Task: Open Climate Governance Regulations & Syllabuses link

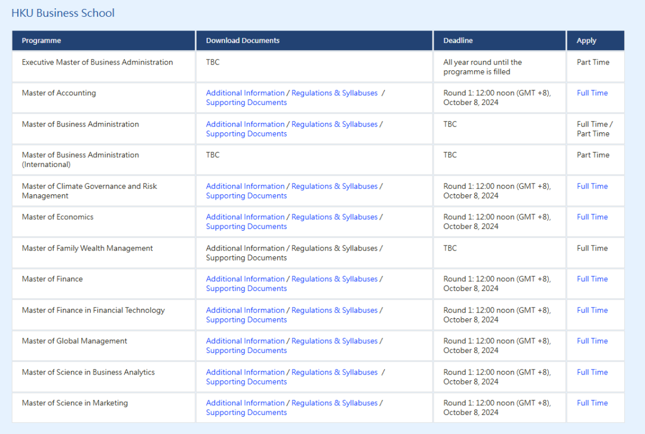Action: (x=334, y=186)
